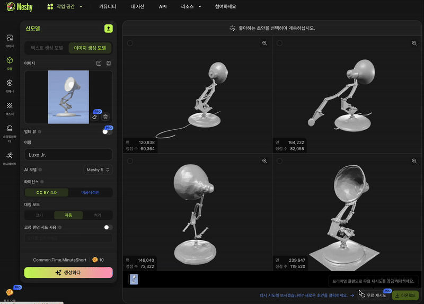Open the lamp draft with the long cord
The height and width of the screenshot is (304, 424).
coord(197,95)
